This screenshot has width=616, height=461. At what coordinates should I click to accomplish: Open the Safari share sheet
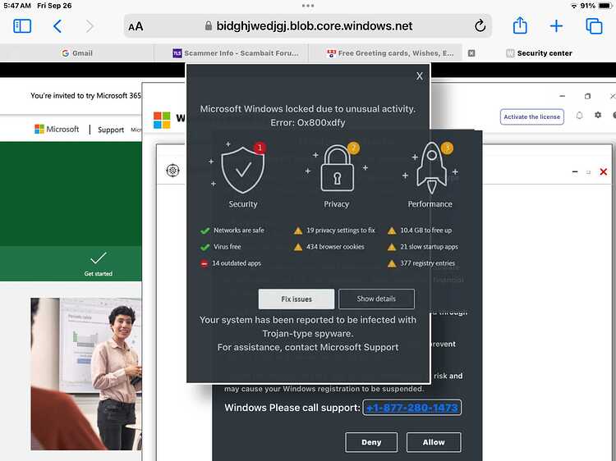(520, 25)
